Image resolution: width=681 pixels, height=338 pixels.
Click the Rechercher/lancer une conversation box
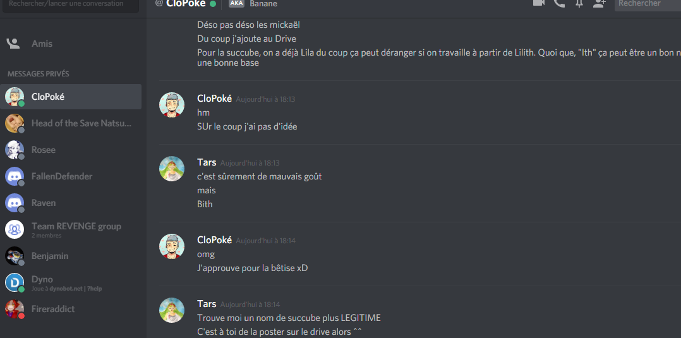(x=71, y=4)
